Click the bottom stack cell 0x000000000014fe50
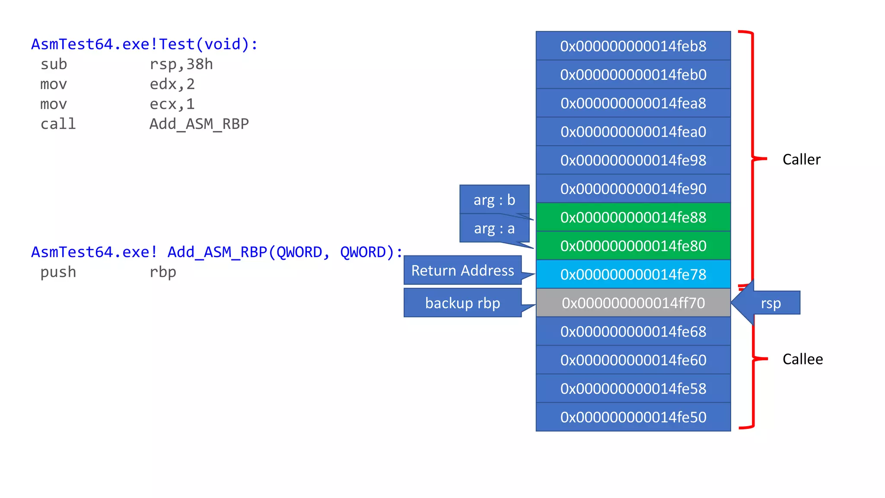The width and height of the screenshot is (885, 498). tap(633, 417)
